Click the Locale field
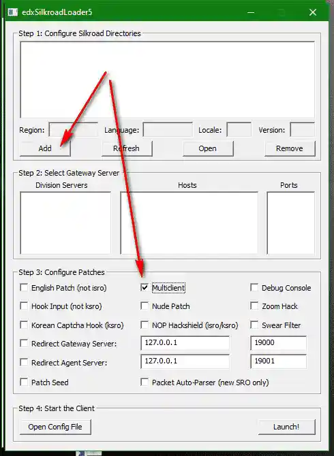Screen dimensions: 334x456 [239, 130]
